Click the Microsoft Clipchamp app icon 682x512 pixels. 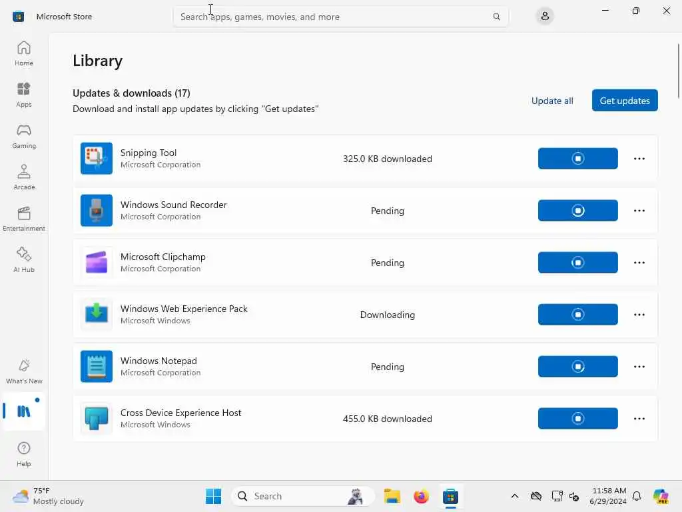tap(97, 263)
